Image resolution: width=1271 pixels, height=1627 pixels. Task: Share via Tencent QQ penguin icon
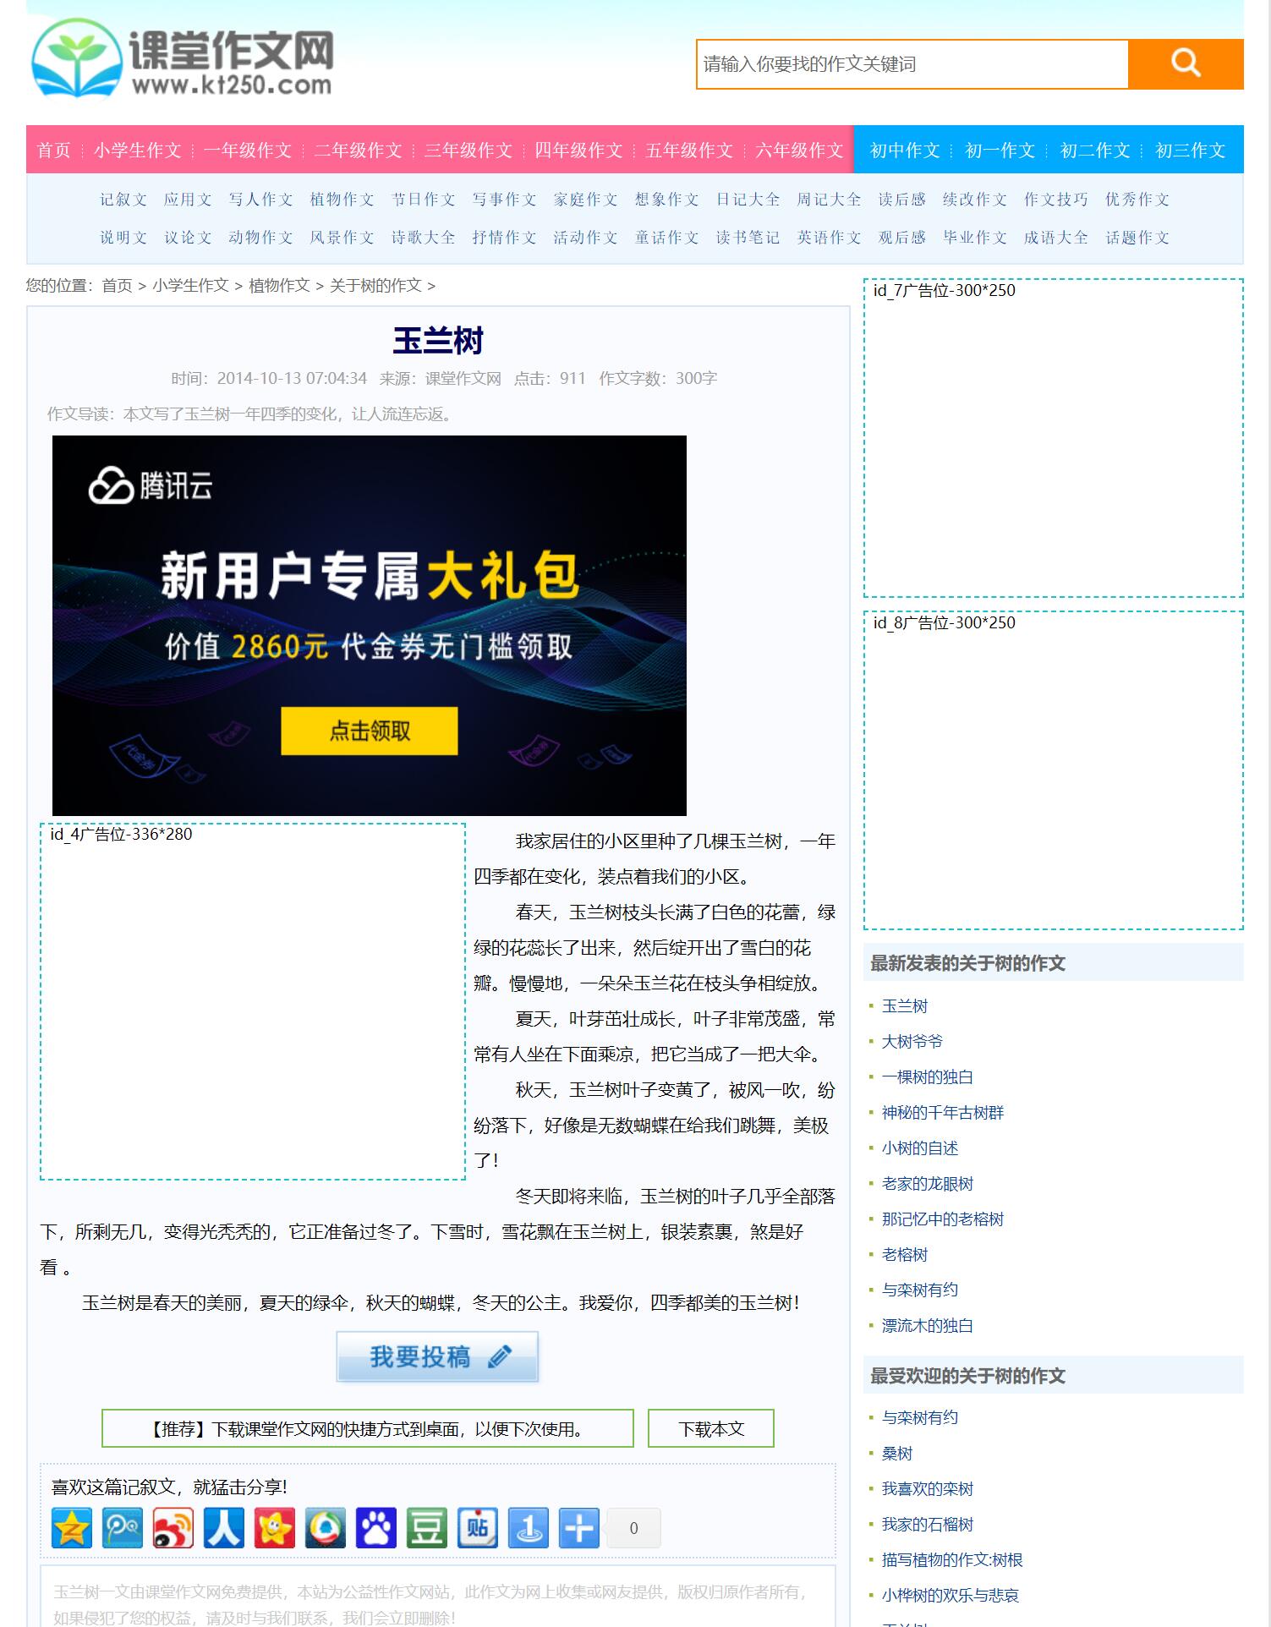tap(326, 1528)
